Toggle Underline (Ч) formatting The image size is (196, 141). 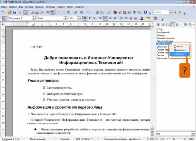point(94,18)
